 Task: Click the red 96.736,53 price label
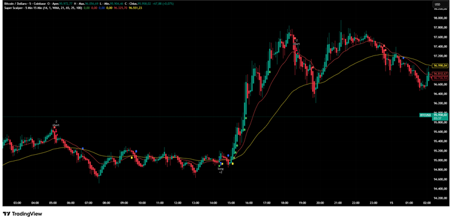tap(440, 78)
